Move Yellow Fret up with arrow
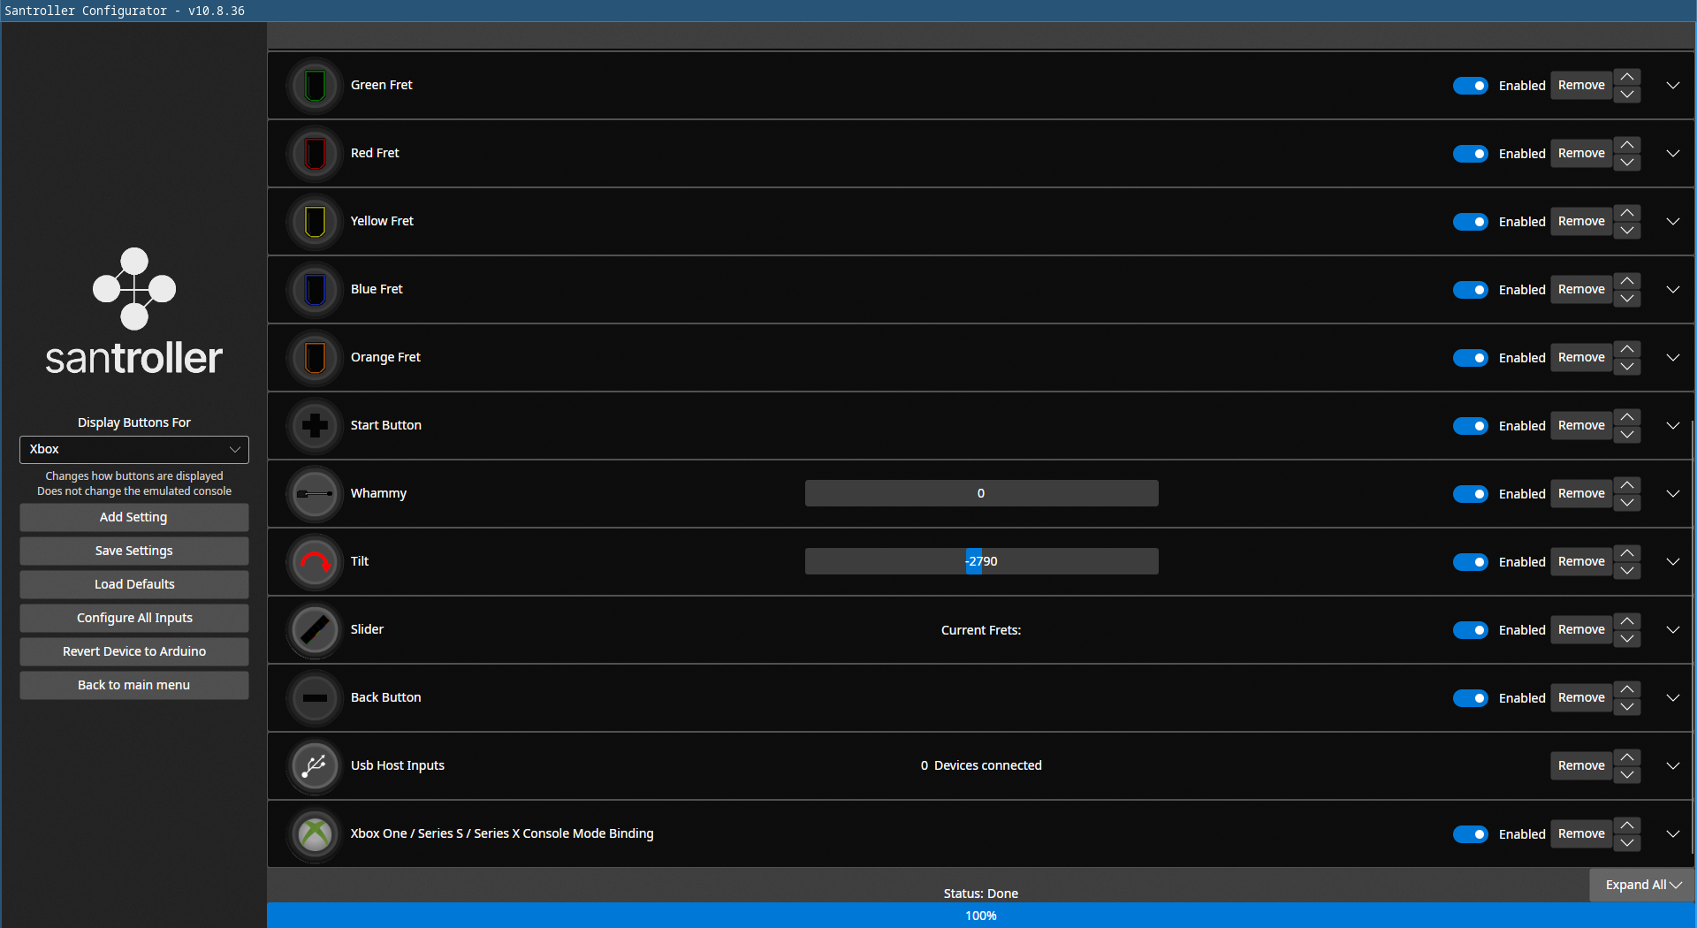The width and height of the screenshot is (1697, 928). pyautogui.click(x=1626, y=213)
